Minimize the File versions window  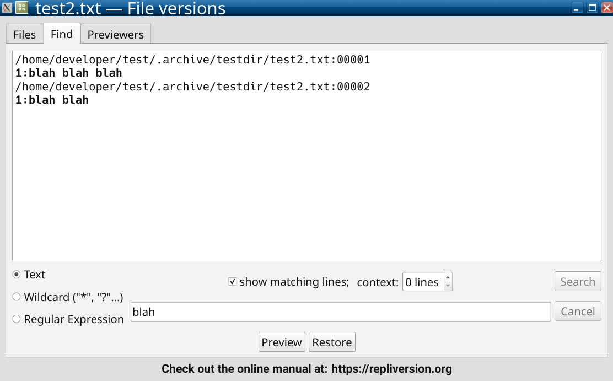[x=577, y=8]
